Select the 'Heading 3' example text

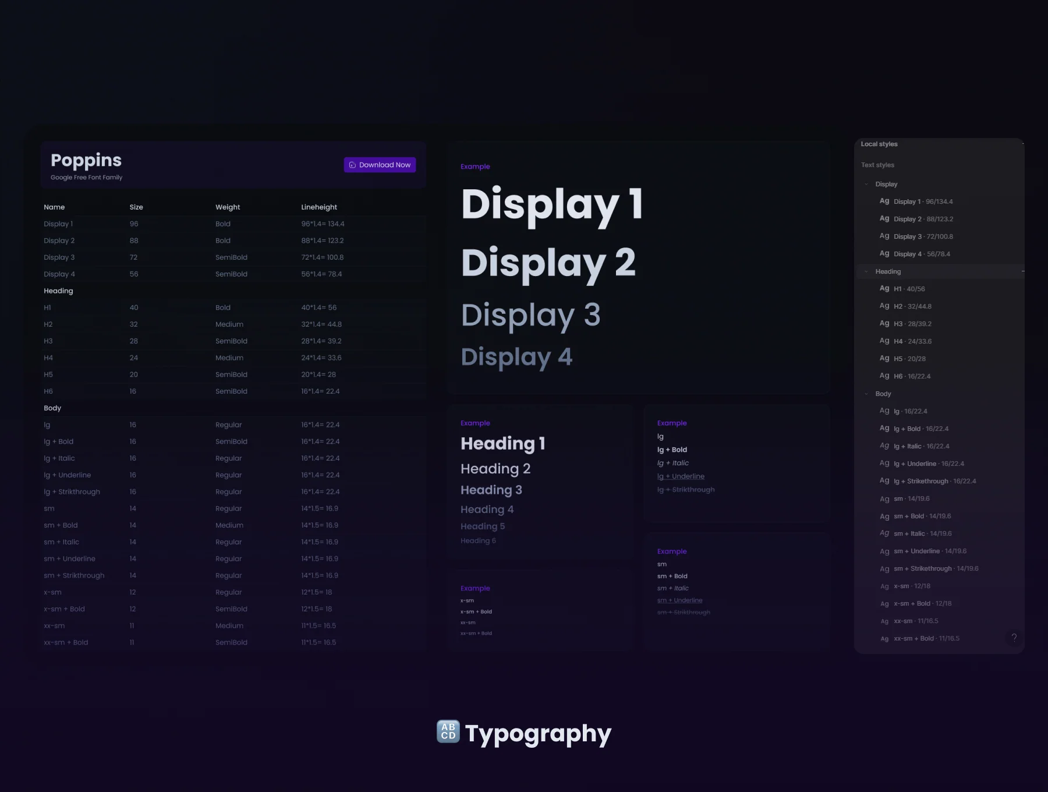click(491, 490)
